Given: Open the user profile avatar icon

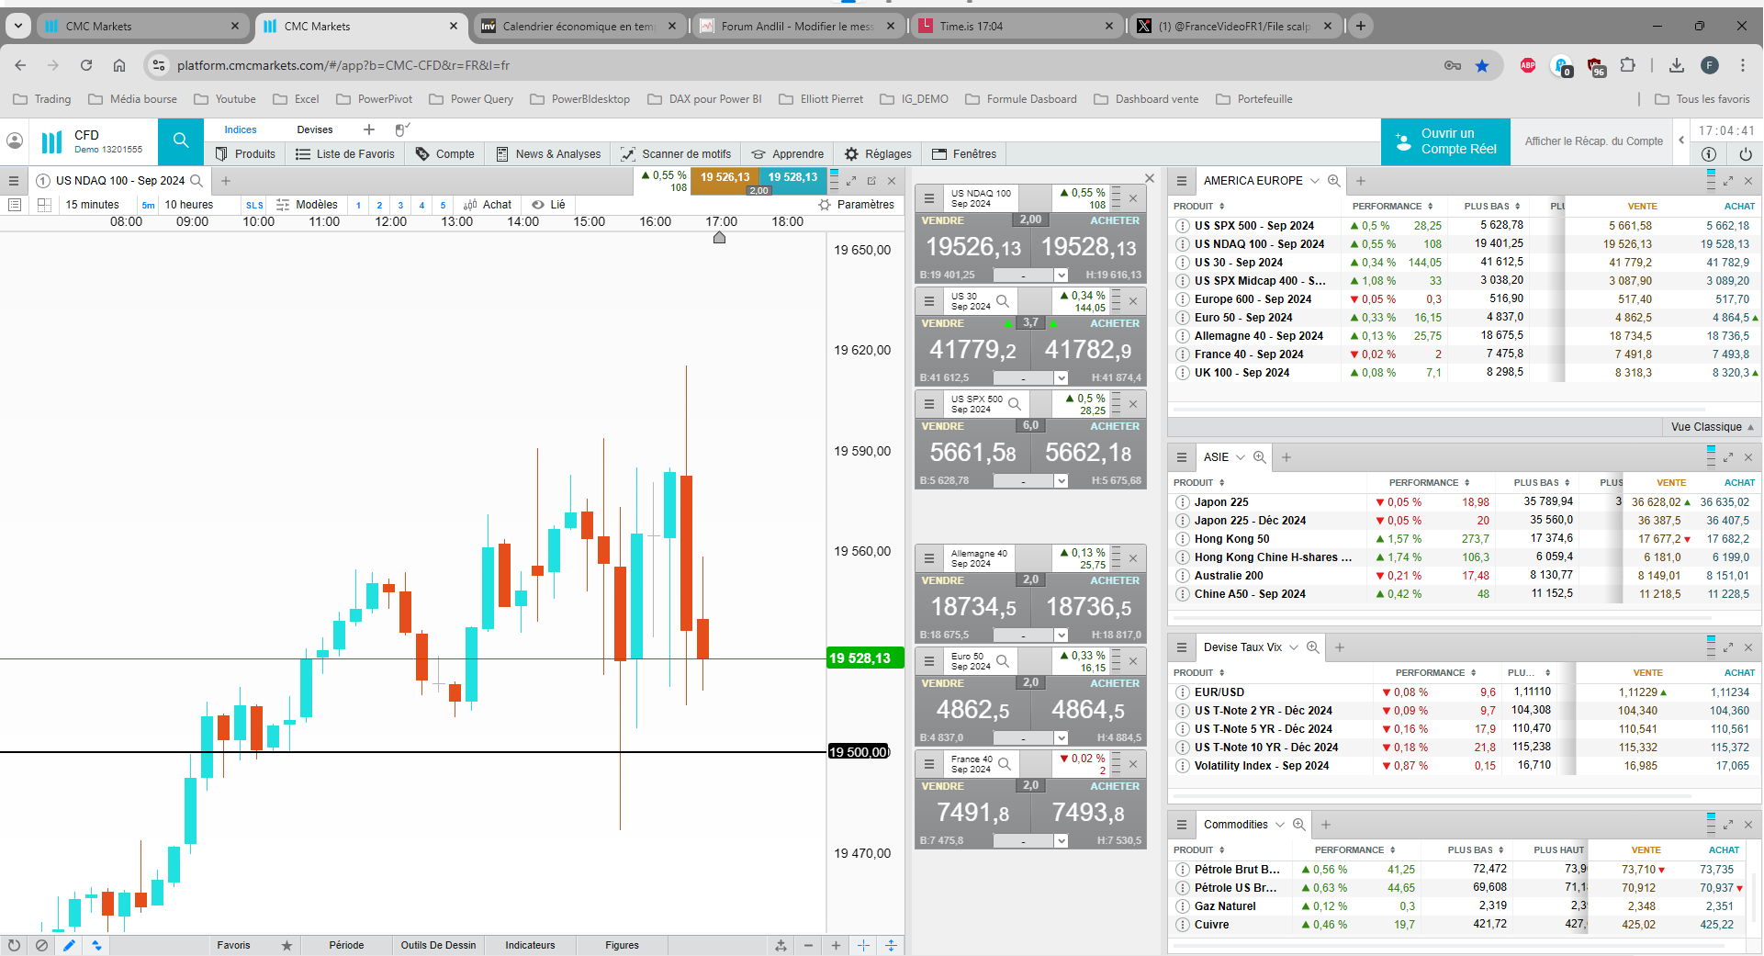Looking at the screenshot, I should coord(15,141).
